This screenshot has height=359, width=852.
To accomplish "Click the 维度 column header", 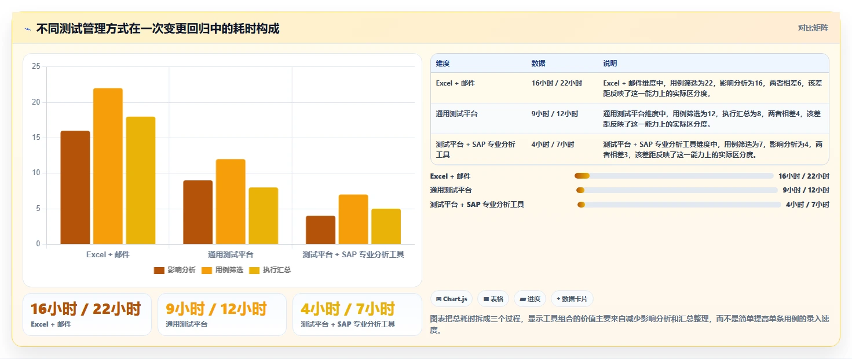I will pyautogui.click(x=443, y=64).
